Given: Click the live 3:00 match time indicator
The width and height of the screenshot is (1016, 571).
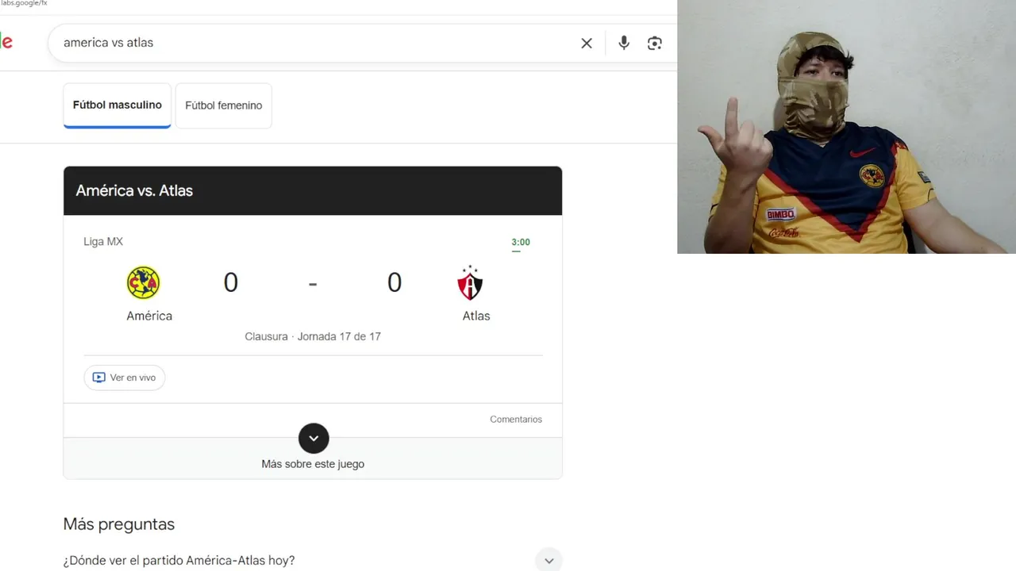Looking at the screenshot, I should 521,243.
